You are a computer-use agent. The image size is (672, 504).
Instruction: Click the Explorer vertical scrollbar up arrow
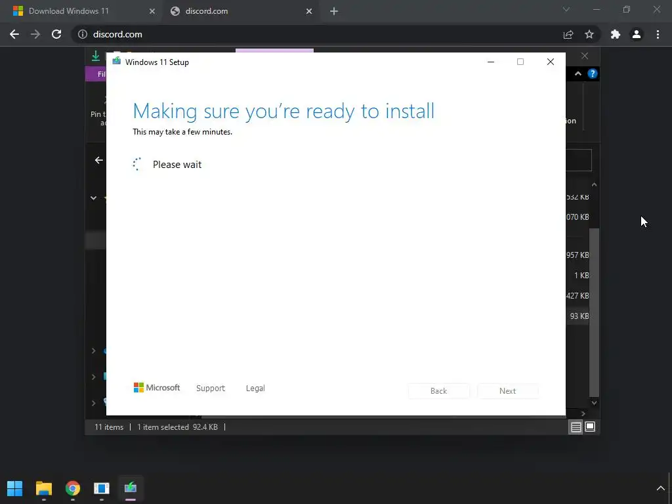click(595, 184)
